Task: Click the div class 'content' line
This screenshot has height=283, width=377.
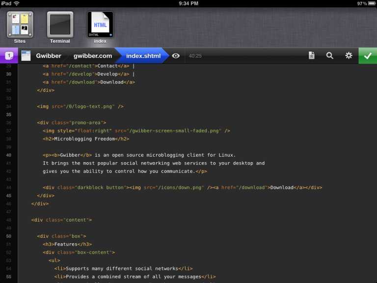Action: click(x=61, y=220)
